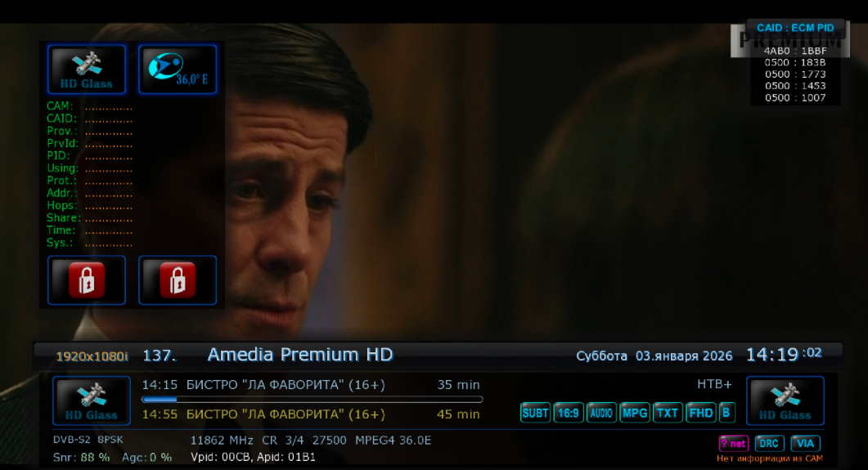Click the left red padlock icon
The height and width of the screenshot is (470, 868).
tap(87, 280)
